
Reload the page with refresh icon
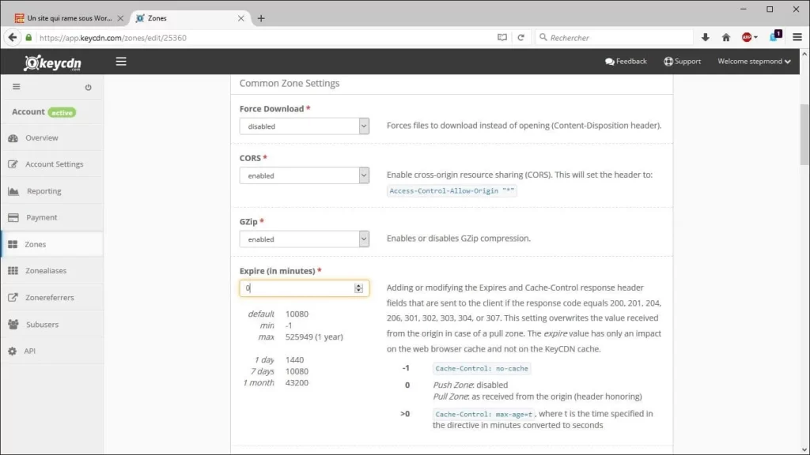pos(520,37)
